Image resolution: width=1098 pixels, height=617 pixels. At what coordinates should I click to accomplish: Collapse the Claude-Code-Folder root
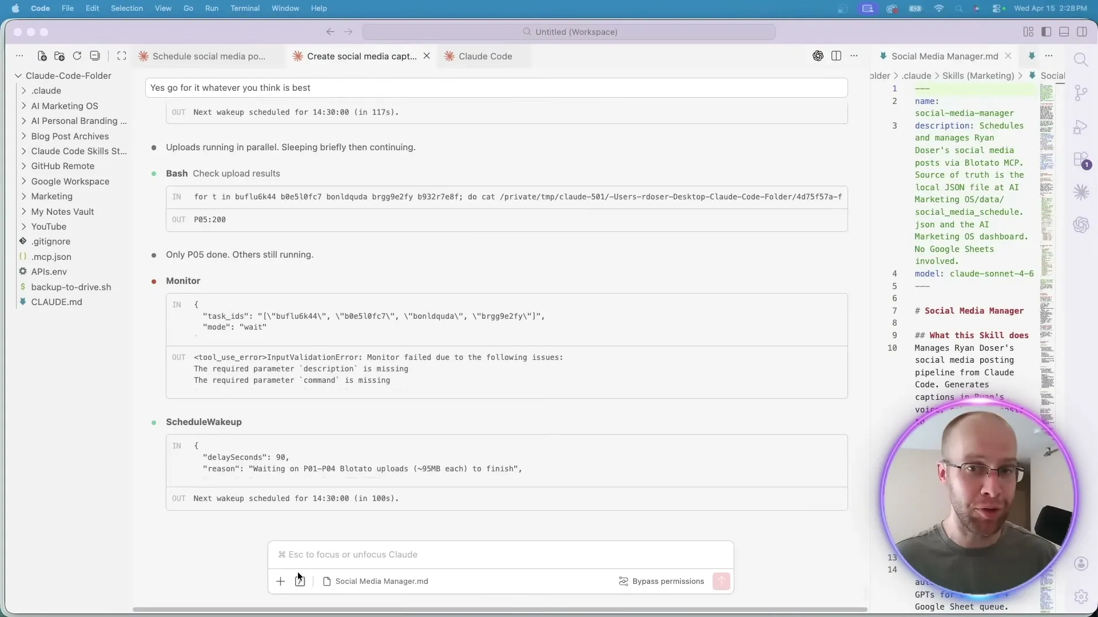[x=68, y=75]
